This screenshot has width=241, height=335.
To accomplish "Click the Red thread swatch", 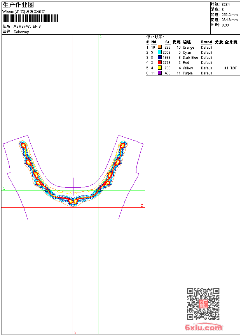I will click(x=160, y=63).
